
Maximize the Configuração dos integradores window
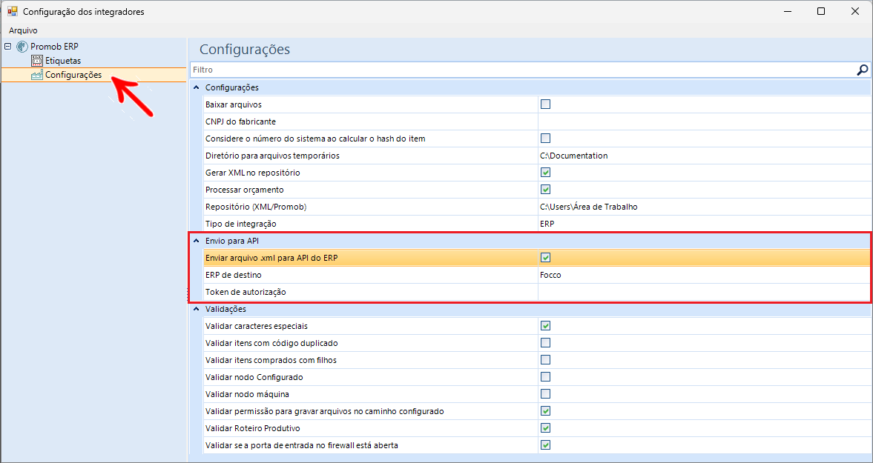point(820,11)
